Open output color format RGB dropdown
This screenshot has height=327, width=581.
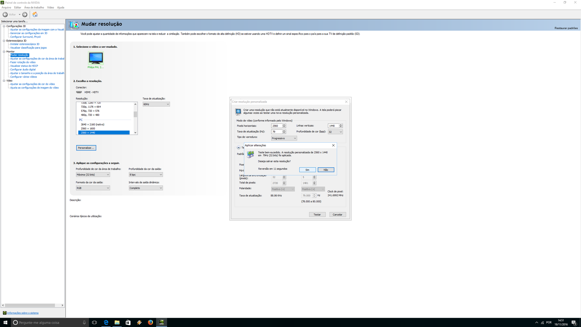(x=93, y=188)
